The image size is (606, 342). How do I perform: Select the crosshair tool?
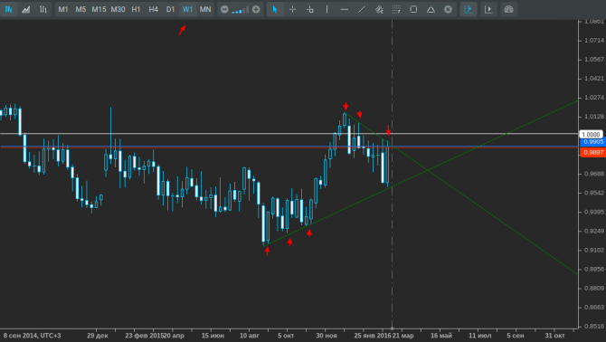[292, 9]
